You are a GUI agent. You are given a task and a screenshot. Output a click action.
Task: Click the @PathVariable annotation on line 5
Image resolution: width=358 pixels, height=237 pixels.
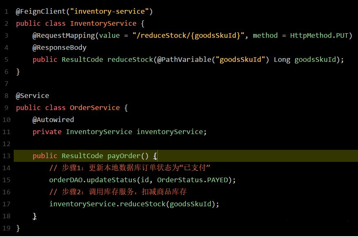click(184, 60)
